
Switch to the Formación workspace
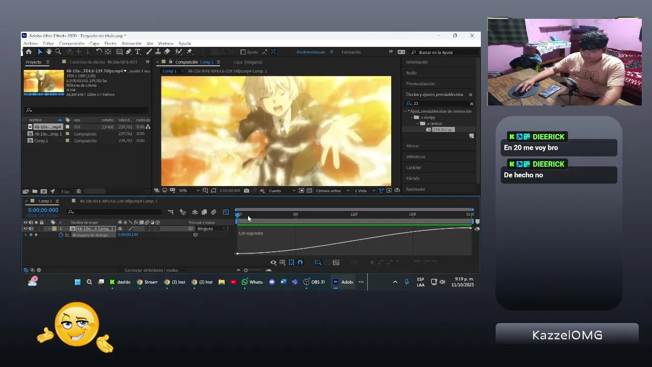coord(351,52)
